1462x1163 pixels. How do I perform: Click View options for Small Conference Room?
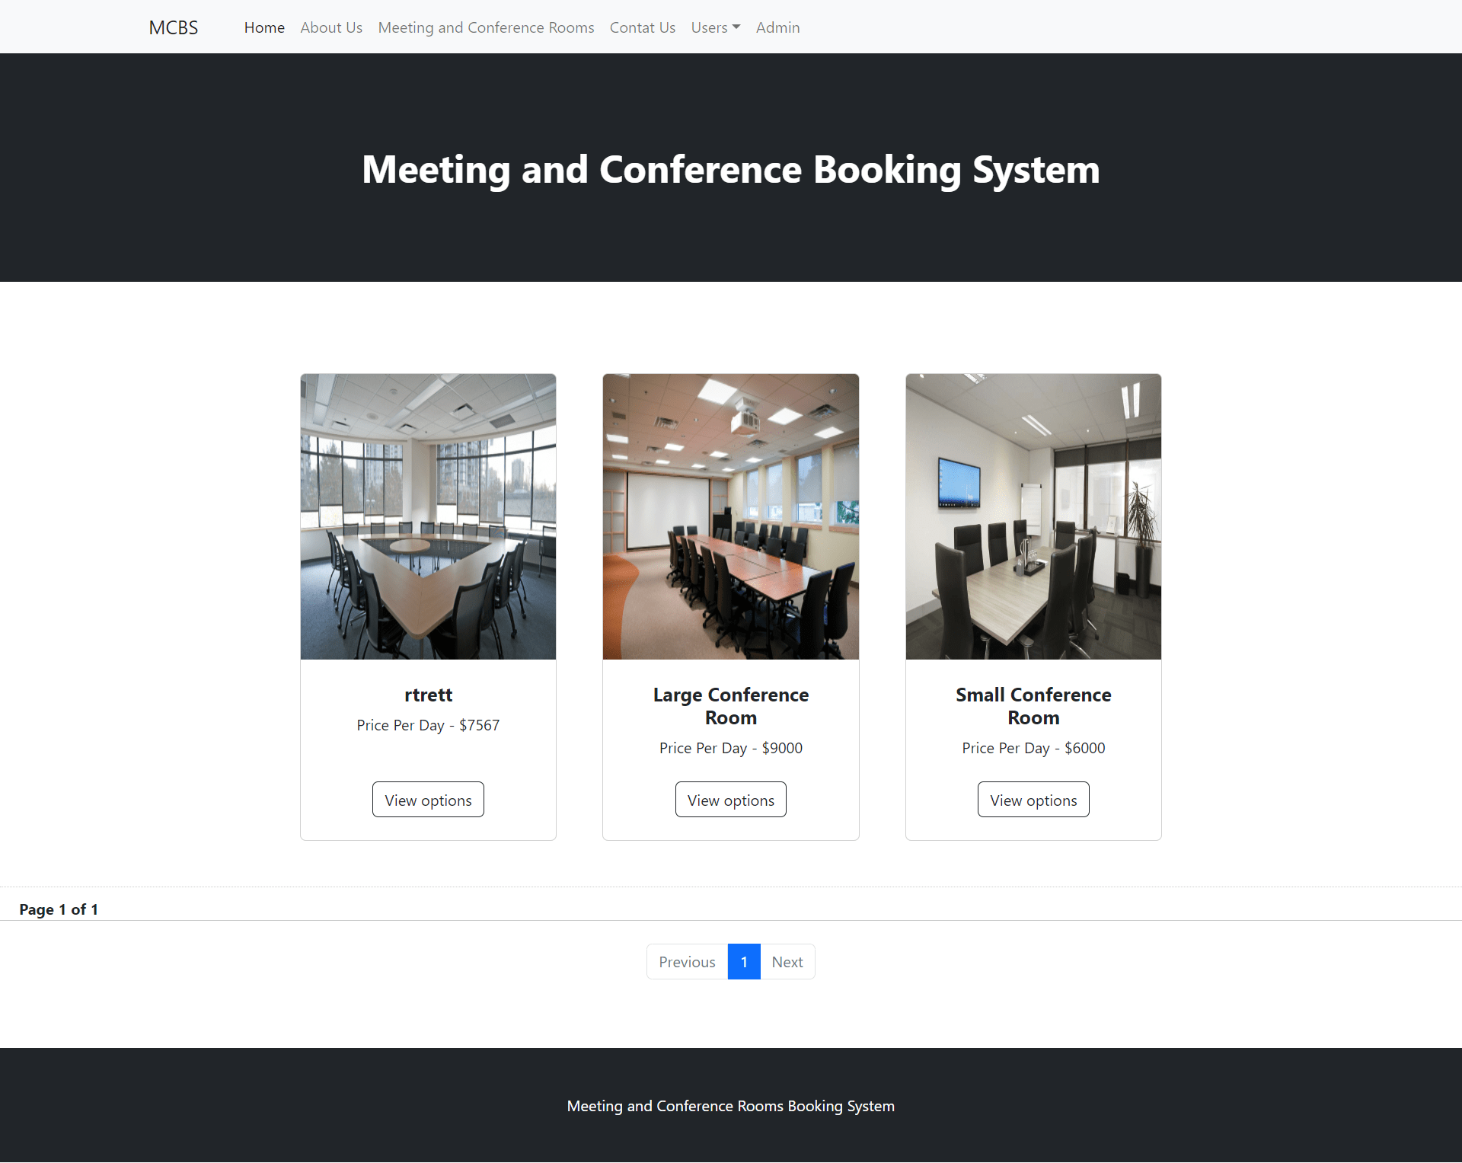[x=1033, y=799]
